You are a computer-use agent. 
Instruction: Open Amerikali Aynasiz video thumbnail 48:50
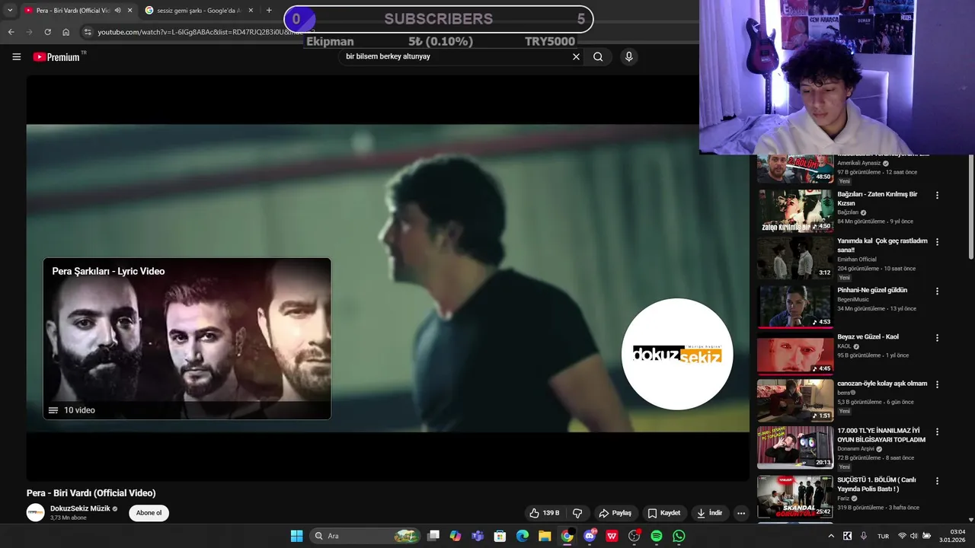coord(795,169)
